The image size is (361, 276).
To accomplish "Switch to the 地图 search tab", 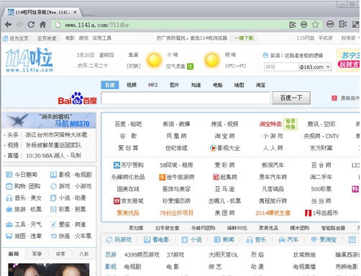I will (x=239, y=85).
